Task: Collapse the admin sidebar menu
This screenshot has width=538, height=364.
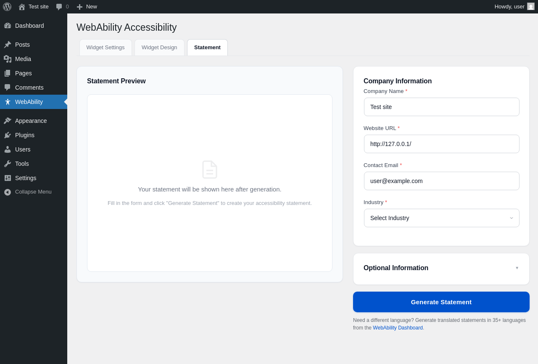Action: coord(33,192)
